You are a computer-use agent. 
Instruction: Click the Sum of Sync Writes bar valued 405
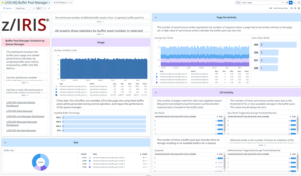pos(278,45)
